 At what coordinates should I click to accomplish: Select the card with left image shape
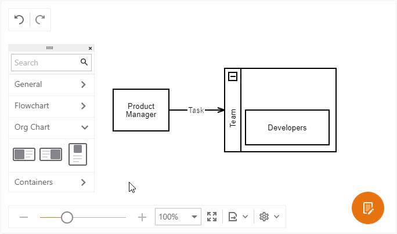coord(24,155)
